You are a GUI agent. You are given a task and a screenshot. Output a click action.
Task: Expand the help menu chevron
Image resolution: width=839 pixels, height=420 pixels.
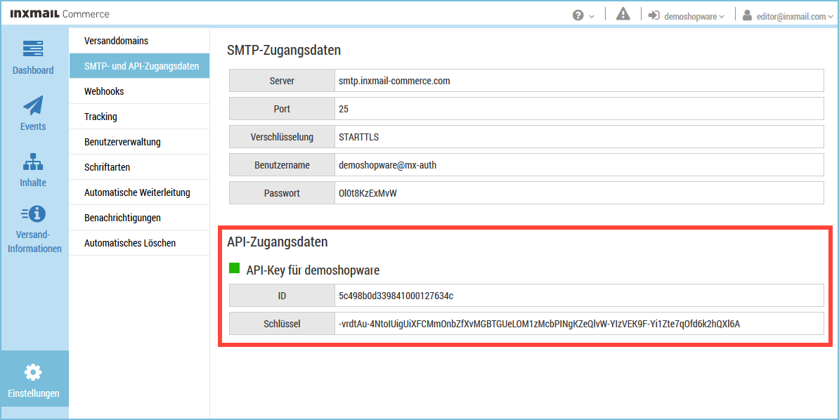591,17
